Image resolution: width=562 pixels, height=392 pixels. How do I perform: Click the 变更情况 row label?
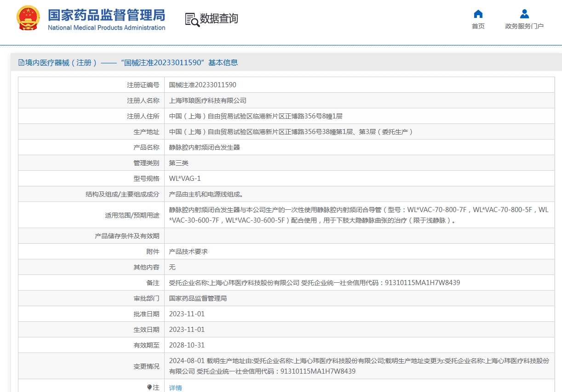pyautogui.click(x=146, y=366)
